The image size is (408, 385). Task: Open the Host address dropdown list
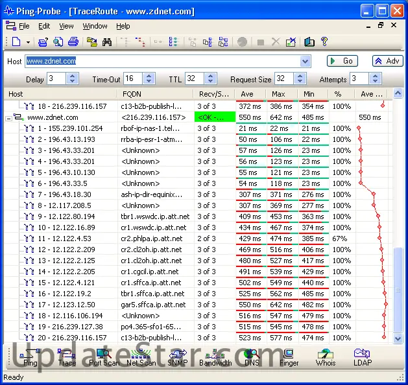coord(306,62)
